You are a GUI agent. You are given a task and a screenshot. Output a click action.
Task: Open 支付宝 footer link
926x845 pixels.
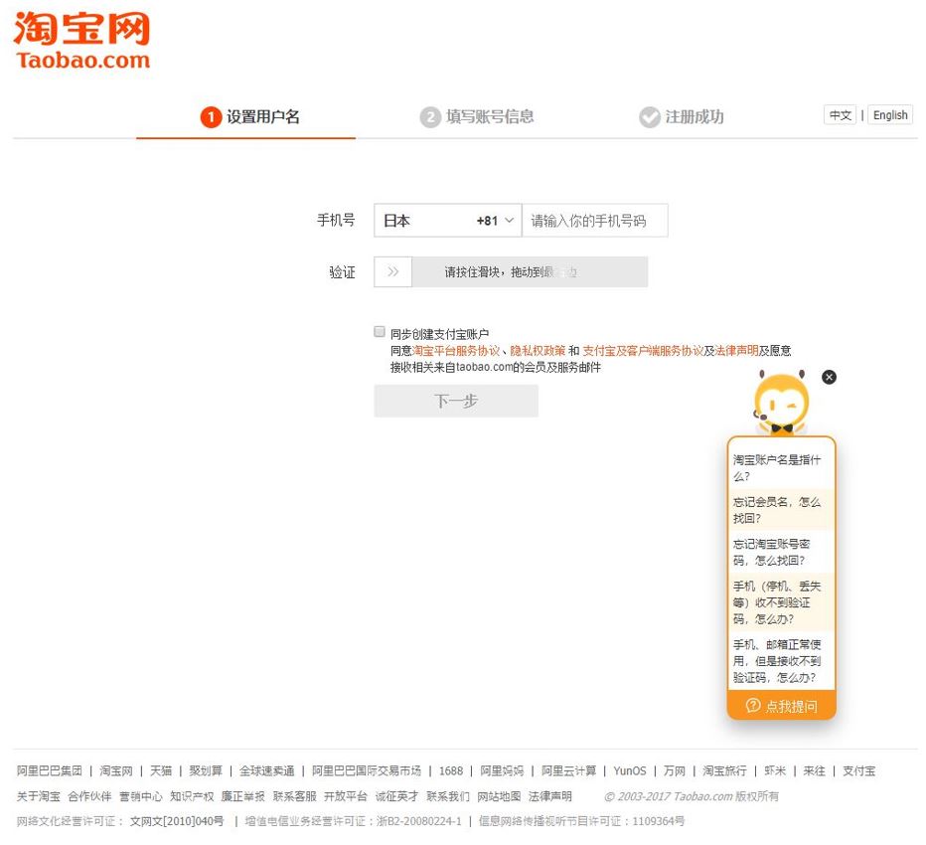[858, 770]
